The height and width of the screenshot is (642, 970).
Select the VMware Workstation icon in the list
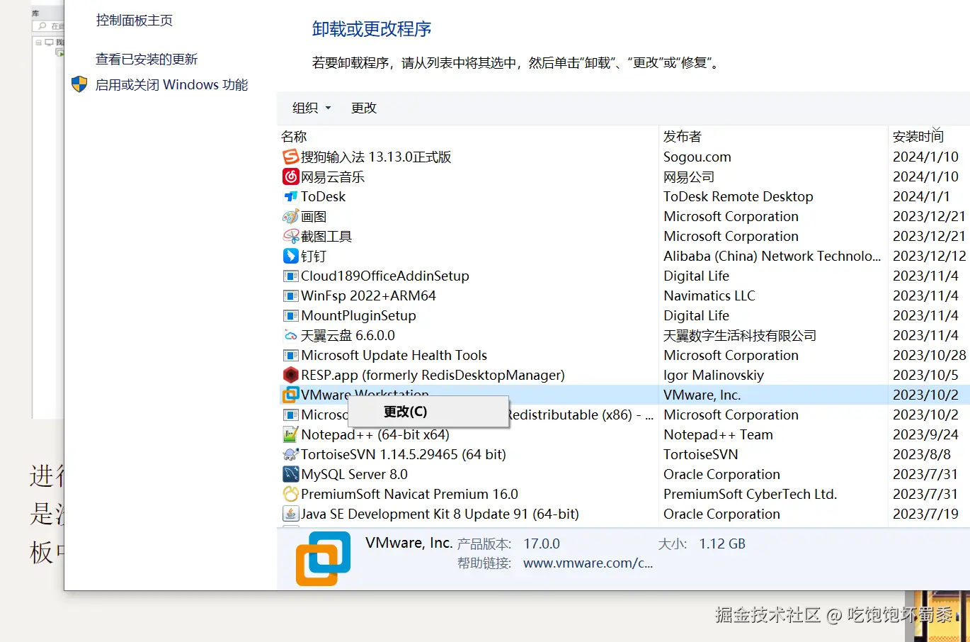(x=291, y=395)
